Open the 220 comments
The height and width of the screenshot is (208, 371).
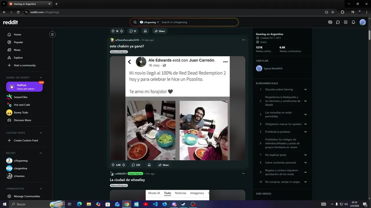click(136, 165)
